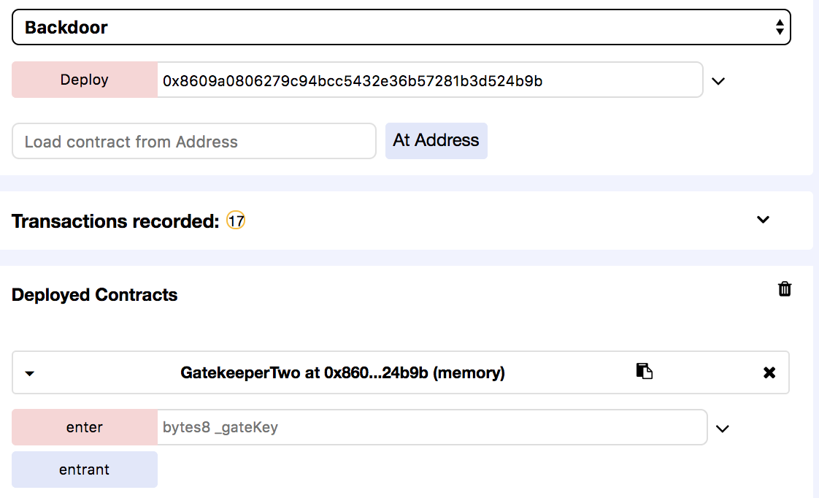Click the At Address button
Screen dimensions: 819x498
coord(436,141)
